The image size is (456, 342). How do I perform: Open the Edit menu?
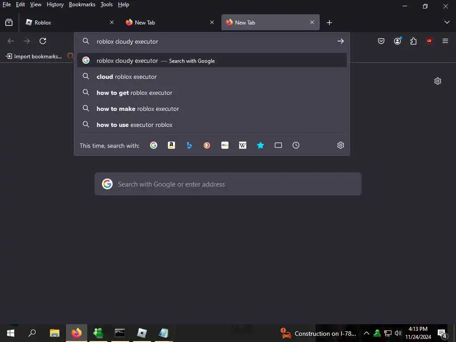(x=20, y=4)
